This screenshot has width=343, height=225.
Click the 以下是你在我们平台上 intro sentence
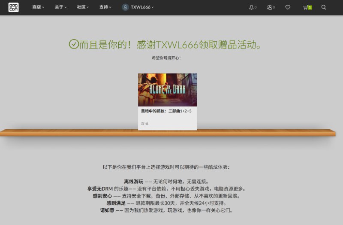[166, 167]
